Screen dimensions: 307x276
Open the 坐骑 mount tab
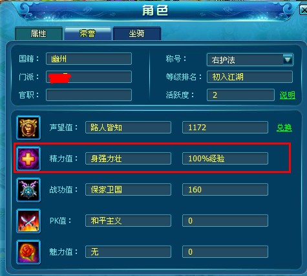pyautogui.click(x=137, y=34)
